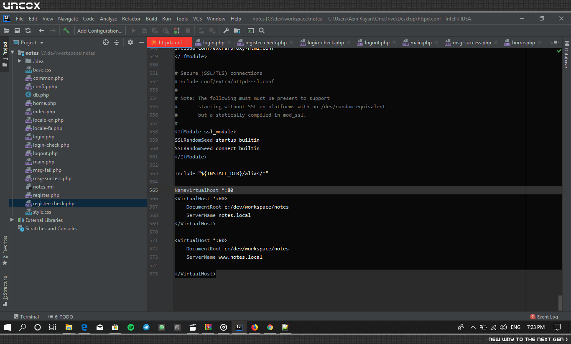Click line number 563 in gutter
571x344 pixels.
[153, 173]
